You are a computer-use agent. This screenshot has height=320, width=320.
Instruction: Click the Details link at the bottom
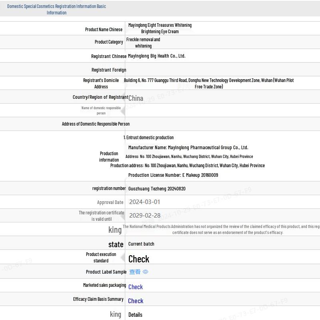pyautogui.click(x=135, y=315)
